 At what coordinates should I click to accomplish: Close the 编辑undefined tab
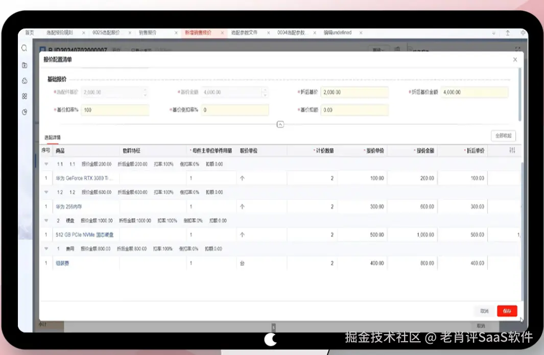[x=361, y=33]
